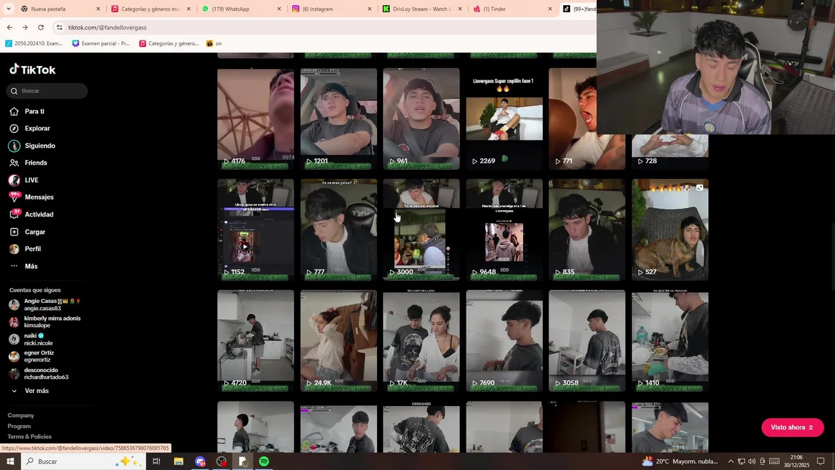Open the video with 3058 views
The height and width of the screenshot is (470, 835).
[587, 341]
